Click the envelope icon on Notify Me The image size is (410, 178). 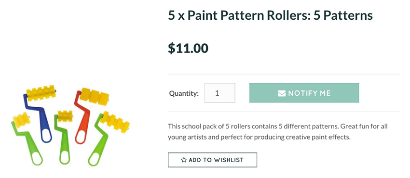point(281,93)
